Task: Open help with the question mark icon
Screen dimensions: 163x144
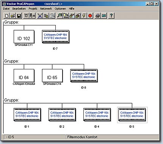Action: pos(111,16)
